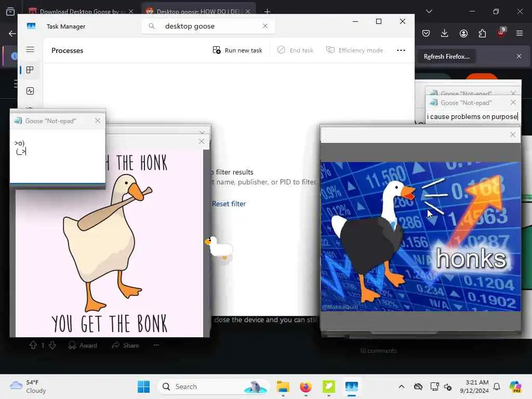Click the ASCII goose text in Not-epad
The image size is (532, 399).
point(20,147)
